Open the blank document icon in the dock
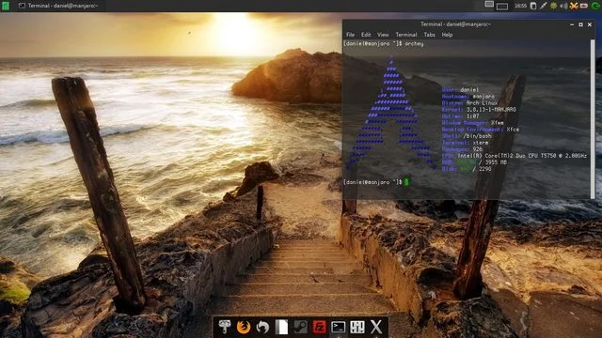The width and height of the screenshot is (602, 338). (x=281, y=327)
